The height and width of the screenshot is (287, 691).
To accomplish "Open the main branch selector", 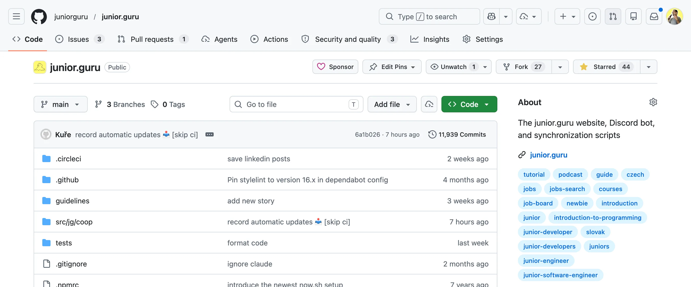I will (60, 104).
